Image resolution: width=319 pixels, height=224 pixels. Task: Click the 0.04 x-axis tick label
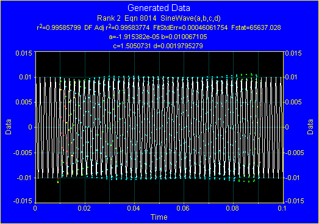pos(134,208)
